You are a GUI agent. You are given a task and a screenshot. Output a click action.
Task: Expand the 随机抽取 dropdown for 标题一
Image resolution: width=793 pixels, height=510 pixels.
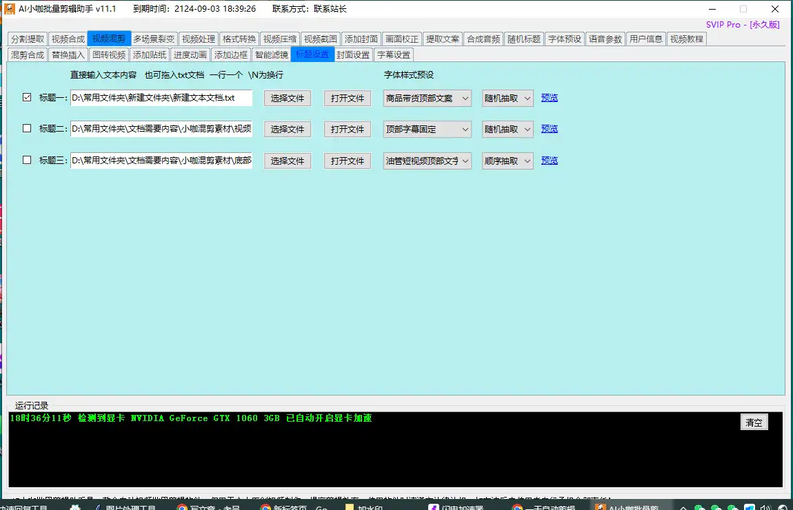pyautogui.click(x=508, y=99)
